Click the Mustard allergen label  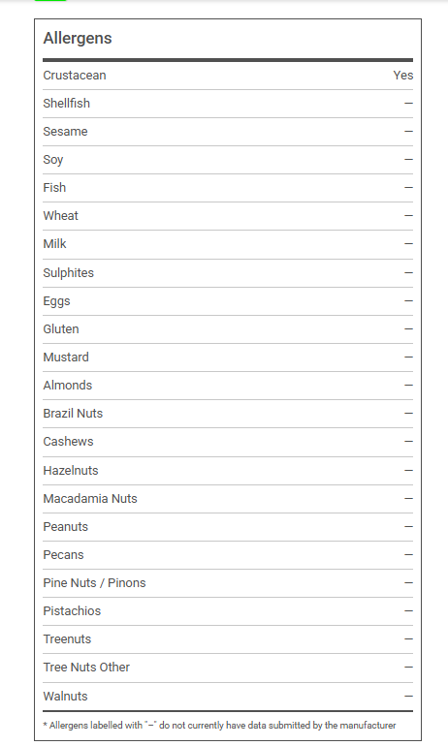pyautogui.click(x=66, y=357)
